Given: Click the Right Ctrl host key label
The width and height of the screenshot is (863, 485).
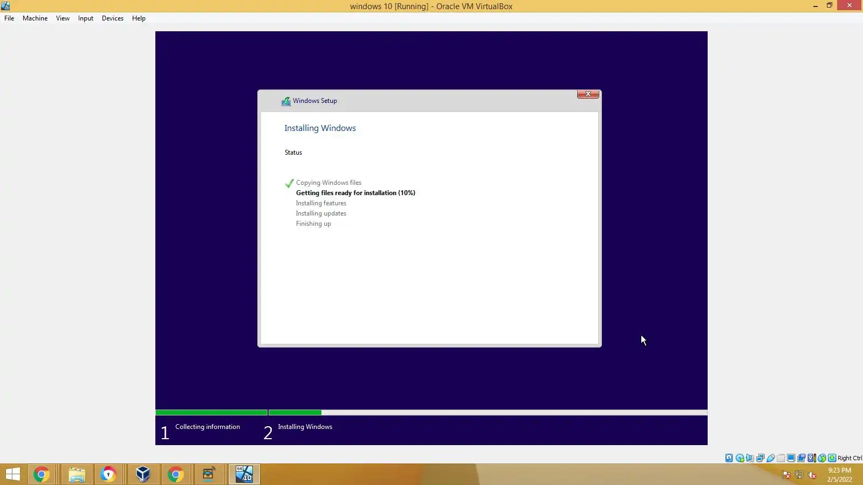Looking at the screenshot, I should pos(850,458).
